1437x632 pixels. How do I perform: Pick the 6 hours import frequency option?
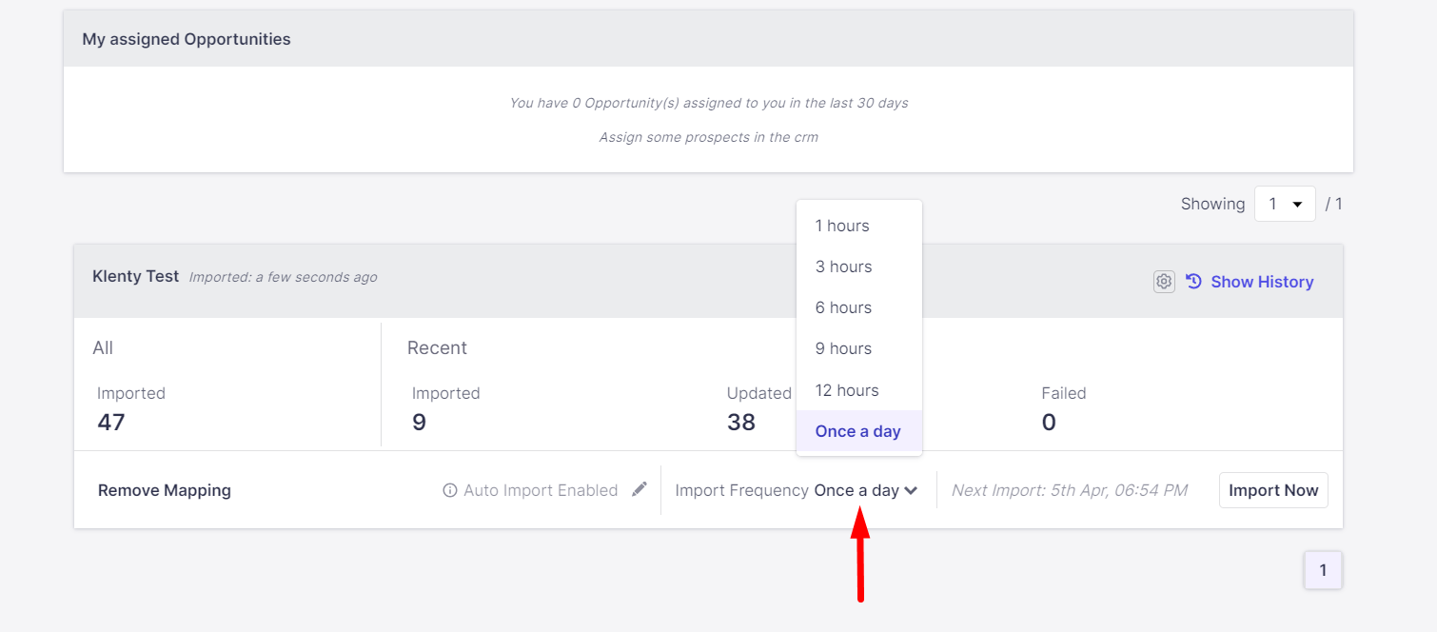(843, 307)
